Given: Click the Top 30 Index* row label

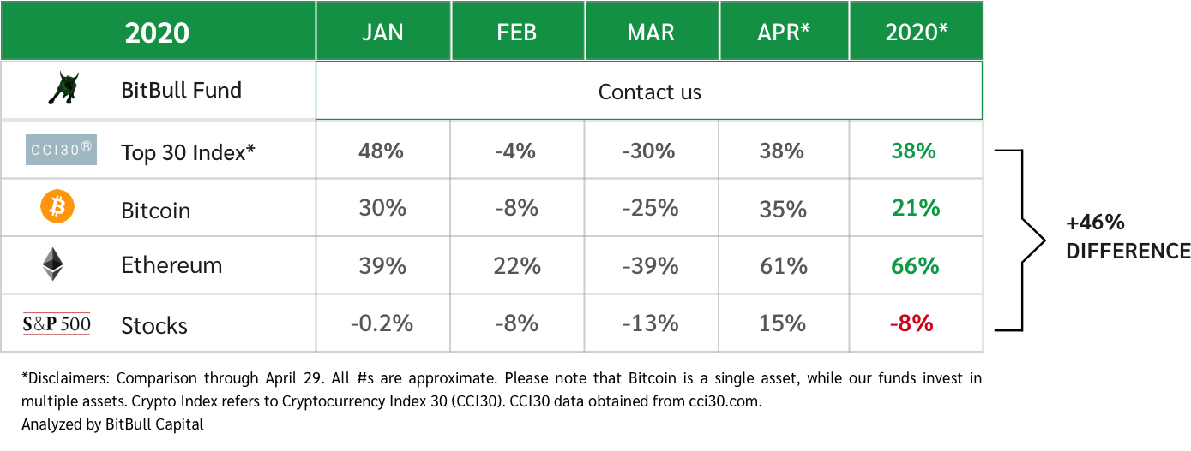Looking at the screenshot, I should coord(188,152).
